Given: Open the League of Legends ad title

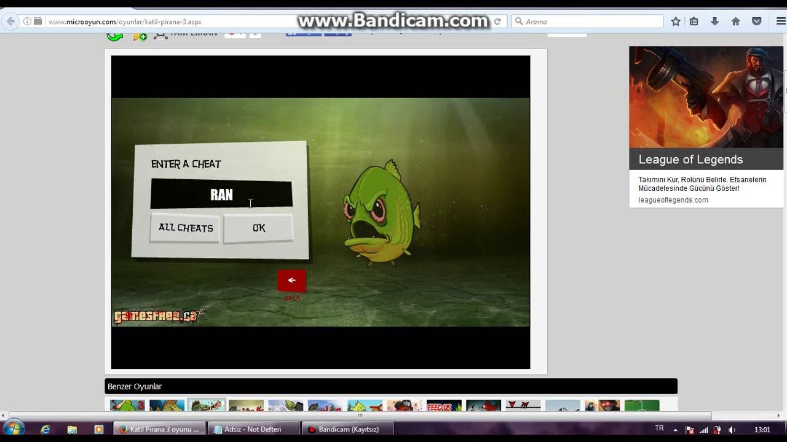Looking at the screenshot, I should [x=690, y=160].
